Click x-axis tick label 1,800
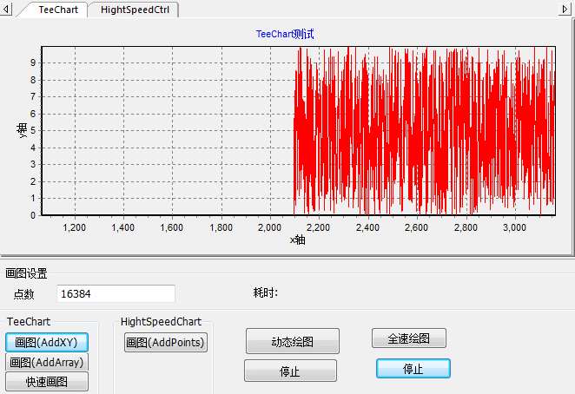The height and width of the screenshot is (394, 575). point(221,227)
